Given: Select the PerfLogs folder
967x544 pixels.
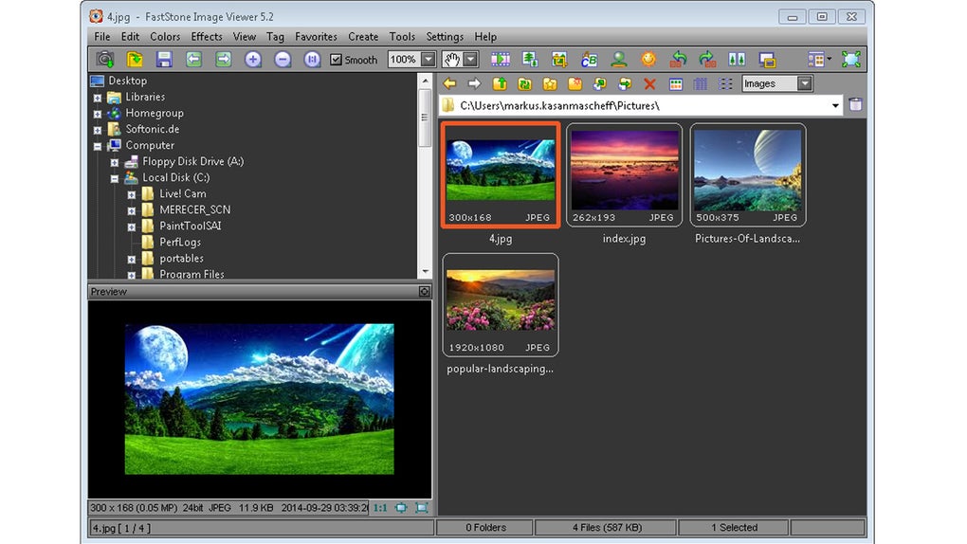Looking at the screenshot, I should pyautogui.click(x=180, y=242).
